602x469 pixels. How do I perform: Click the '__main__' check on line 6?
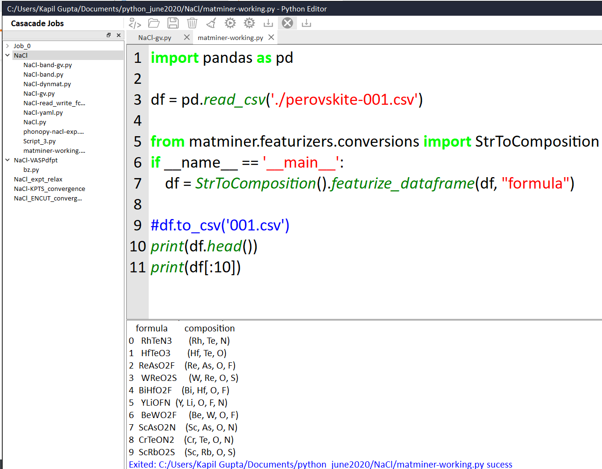click(247, 162)
